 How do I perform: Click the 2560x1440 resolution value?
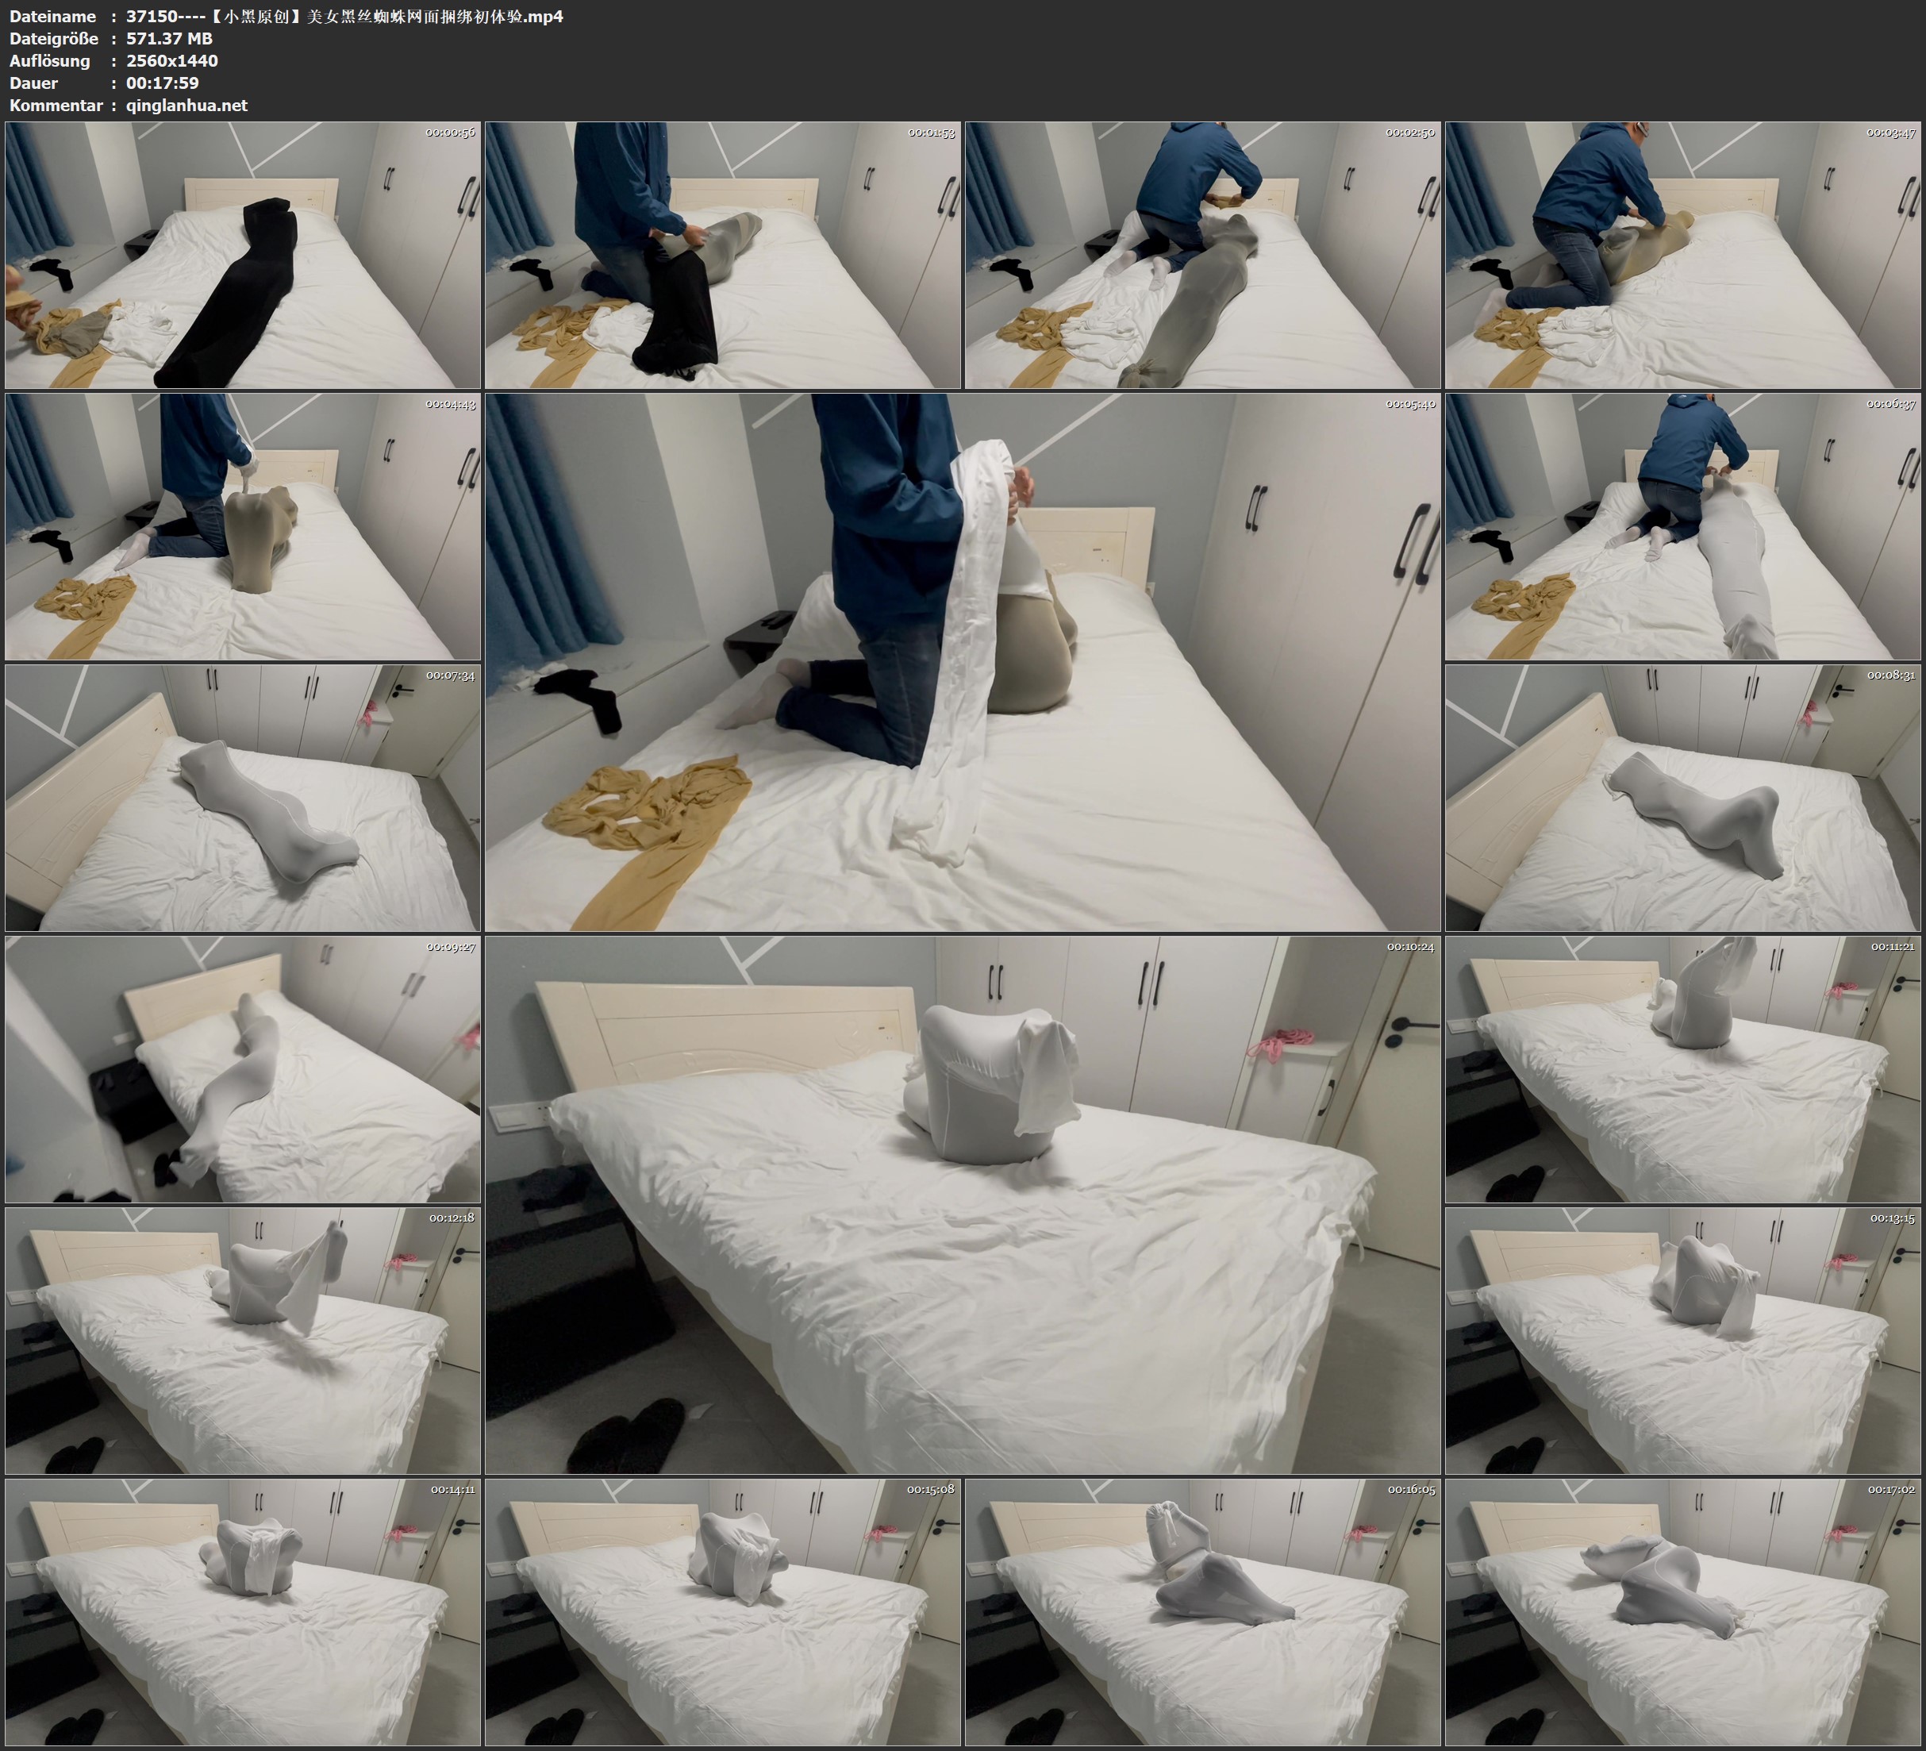click(x=172, y=61)
